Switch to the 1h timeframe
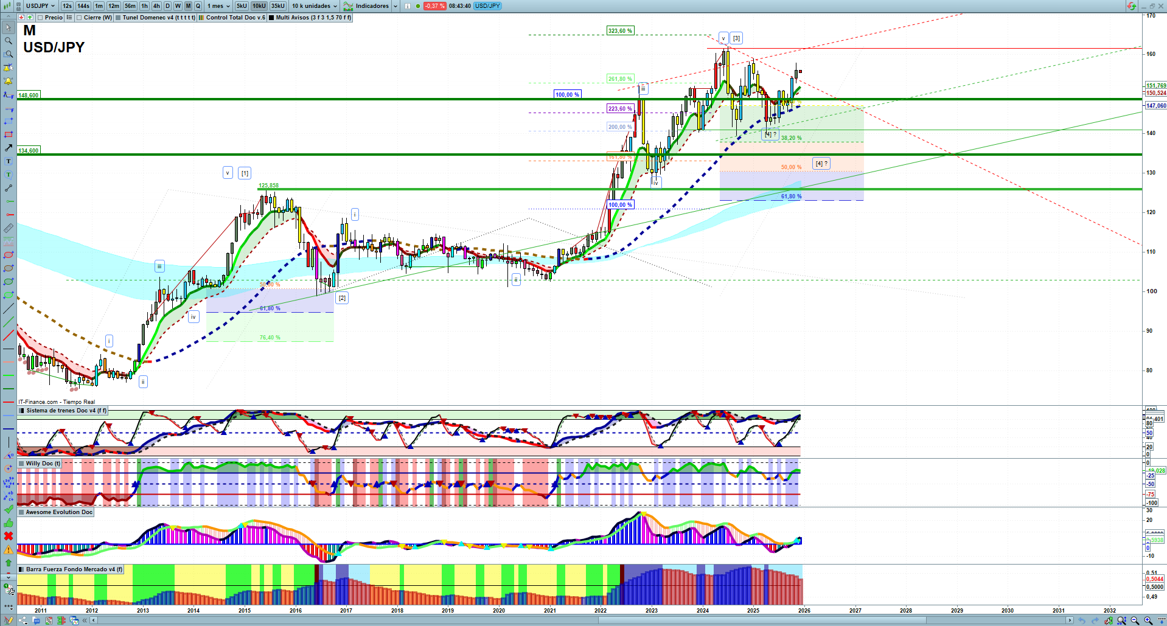Screen dimensions: 1167x626 (x=144, y=6)
